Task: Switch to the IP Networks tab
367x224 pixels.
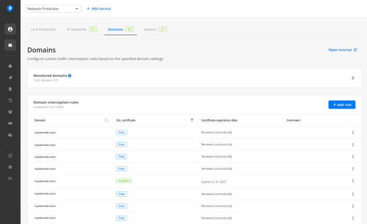Action: pyautogui.click(x=77, y=29)
